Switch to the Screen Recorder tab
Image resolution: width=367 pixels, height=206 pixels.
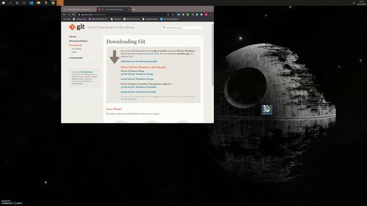pos(80,9)
